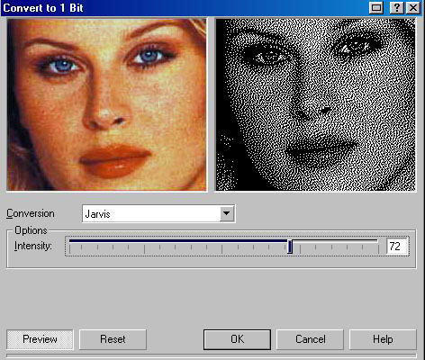Click the dithered black-and-white result preview
This screenshot has width=425, height=360.
click(x=315, y=104)
